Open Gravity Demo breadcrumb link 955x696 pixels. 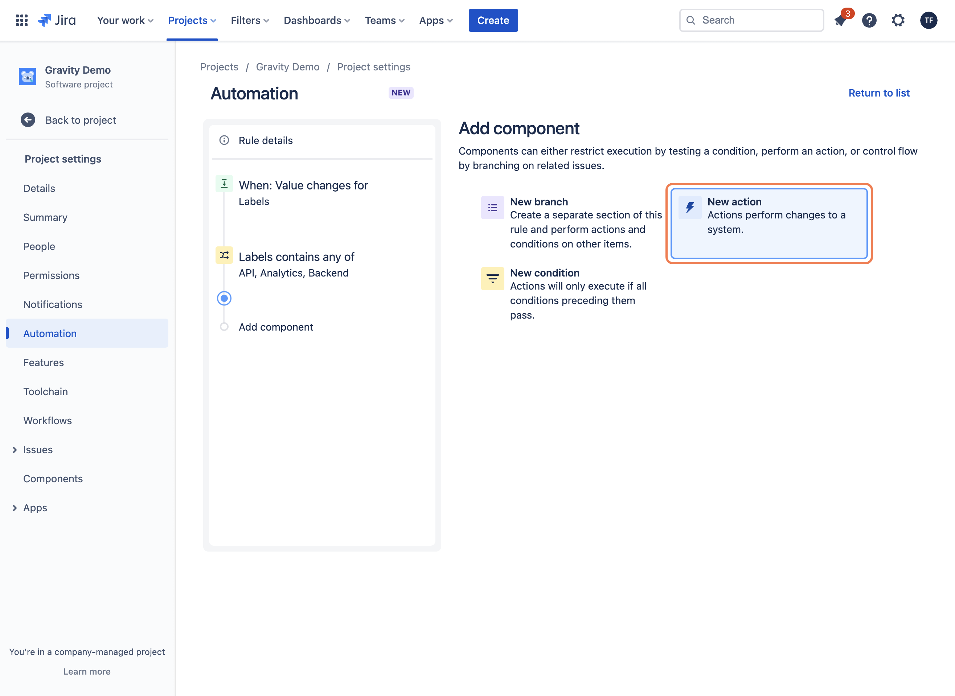(288, 66)
